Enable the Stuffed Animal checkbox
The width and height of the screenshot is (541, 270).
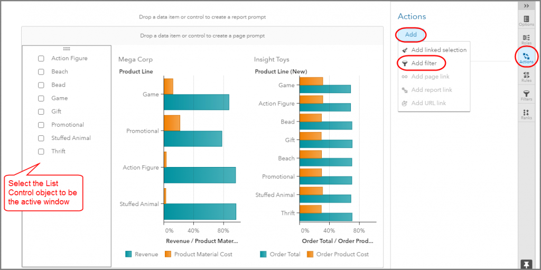[41, 138]
